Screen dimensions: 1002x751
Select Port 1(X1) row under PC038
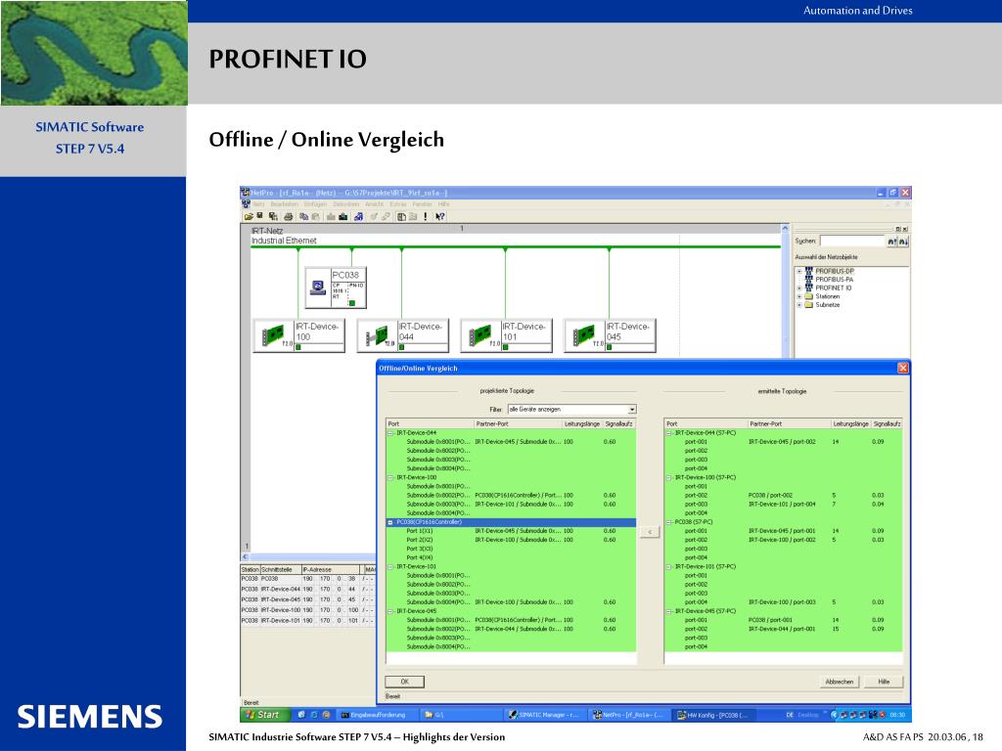511,531
